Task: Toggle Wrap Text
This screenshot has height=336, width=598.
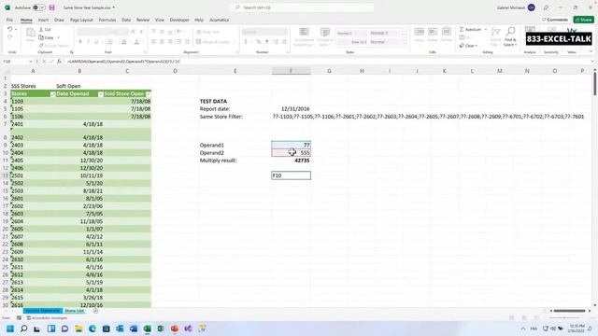Action: tap(208, 32)
